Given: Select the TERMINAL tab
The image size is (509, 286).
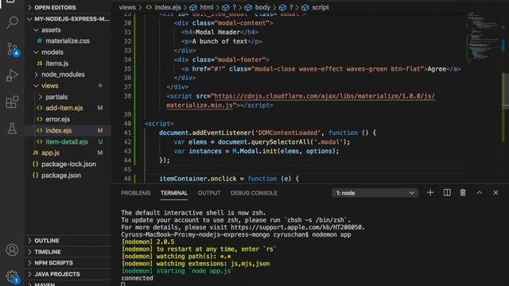Looking at the screenshot, I should tap(174, 193).
